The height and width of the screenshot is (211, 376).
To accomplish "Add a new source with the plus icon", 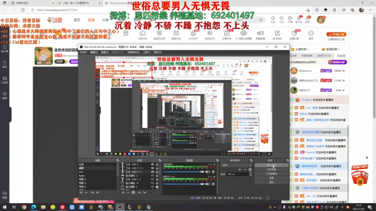I will (123, 192).
